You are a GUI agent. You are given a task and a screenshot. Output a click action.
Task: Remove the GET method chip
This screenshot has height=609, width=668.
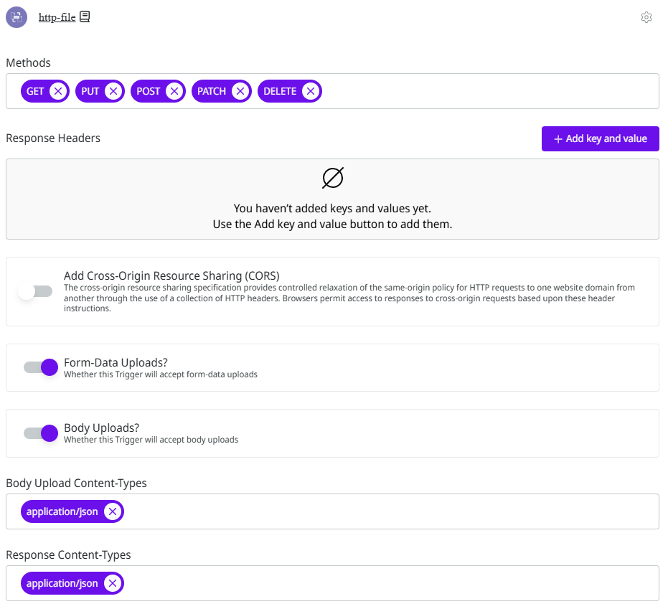point(58,91)
